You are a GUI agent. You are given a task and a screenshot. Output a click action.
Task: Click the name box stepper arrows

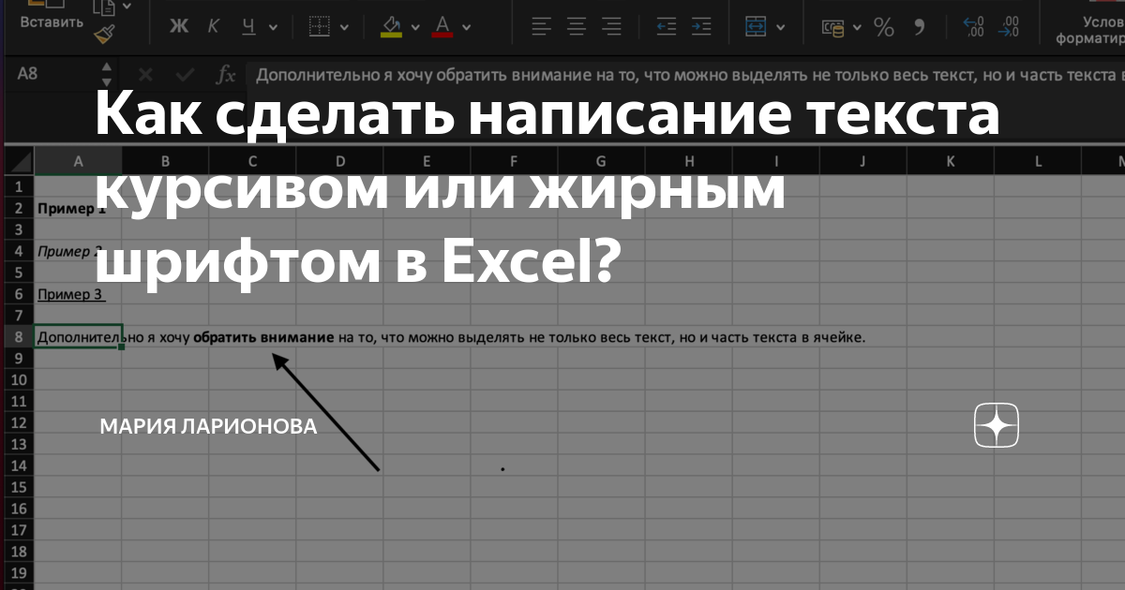click(106, 74)
